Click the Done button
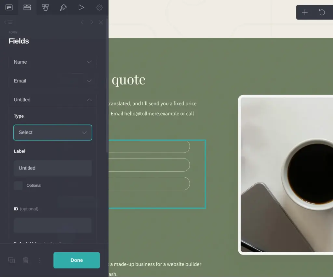 tap(77, 260)
